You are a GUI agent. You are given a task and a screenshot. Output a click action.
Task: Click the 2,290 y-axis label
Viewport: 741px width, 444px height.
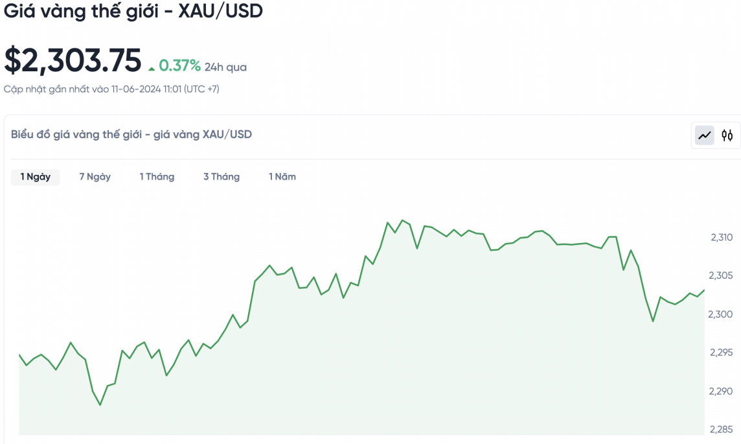pyautogui.click(x=721, y=391)
